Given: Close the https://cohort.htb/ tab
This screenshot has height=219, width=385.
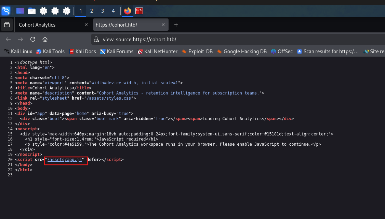Looking at the screenshot, I should (x=163, y=25).
